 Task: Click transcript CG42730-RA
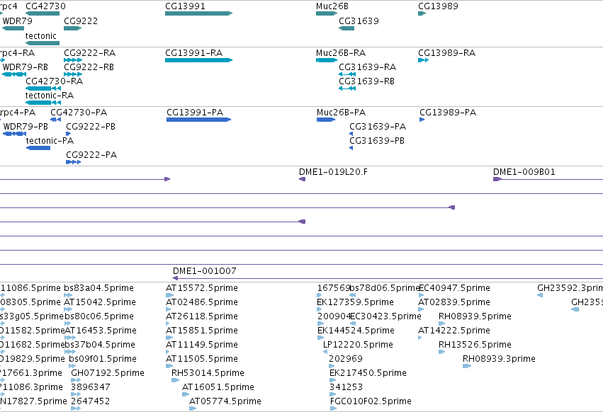click(55, 81)
